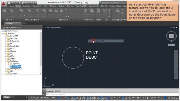Select the TRP toponymic folder

coord(16,69)
